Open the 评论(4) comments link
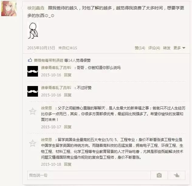This screenshot has width=192, height=186. (154, 48)
